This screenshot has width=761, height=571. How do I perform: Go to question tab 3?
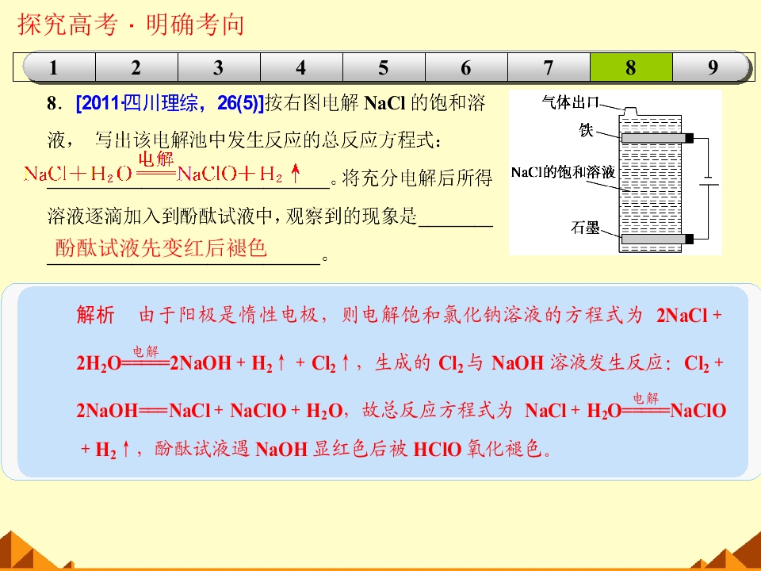pos(220,67)
